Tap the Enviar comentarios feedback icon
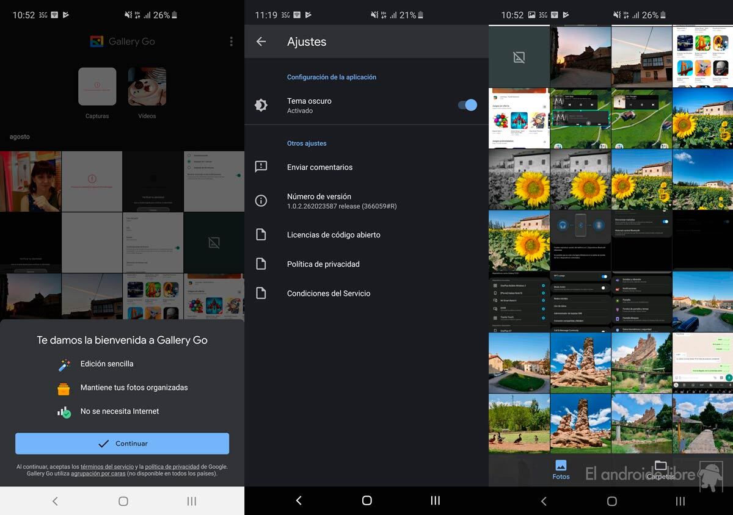733x515 pixels. click(x=261, y=167)
